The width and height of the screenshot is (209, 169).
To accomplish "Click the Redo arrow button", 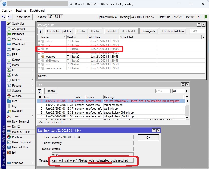I will tap(10, 17).
